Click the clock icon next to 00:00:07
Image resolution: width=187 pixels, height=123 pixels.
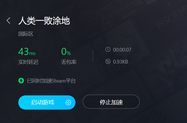pyautogui.click(x=108, y=49)
